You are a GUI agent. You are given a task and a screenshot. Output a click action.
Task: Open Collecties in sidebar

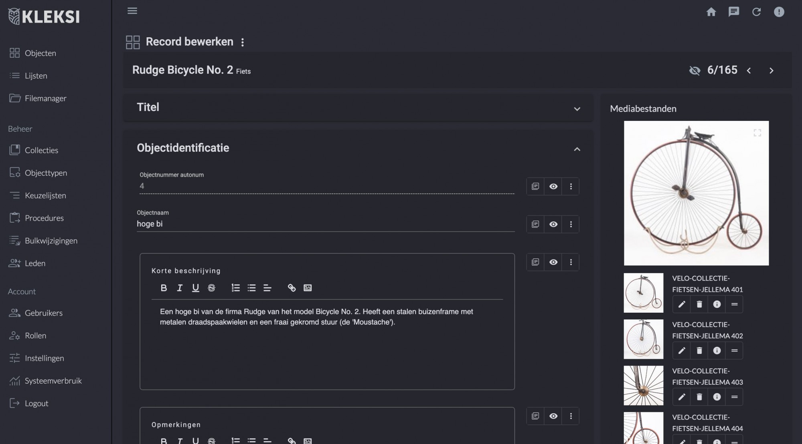tap(41, 150)
